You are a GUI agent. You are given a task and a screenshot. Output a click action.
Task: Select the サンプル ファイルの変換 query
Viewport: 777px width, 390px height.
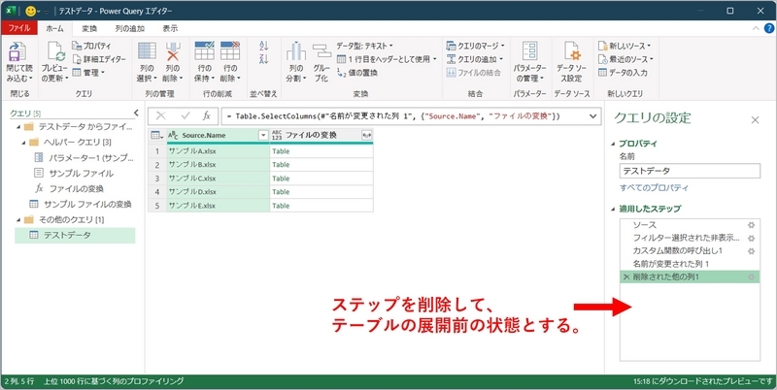pyautogui.click(x=81, y=204)
